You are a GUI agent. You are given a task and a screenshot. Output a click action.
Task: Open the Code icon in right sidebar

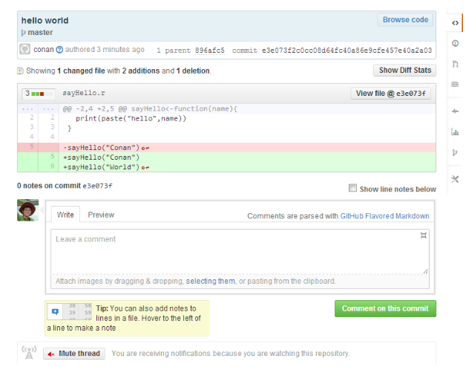[455, 22]
